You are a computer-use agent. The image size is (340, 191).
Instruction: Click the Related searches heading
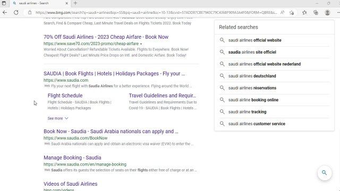(239, 27)
